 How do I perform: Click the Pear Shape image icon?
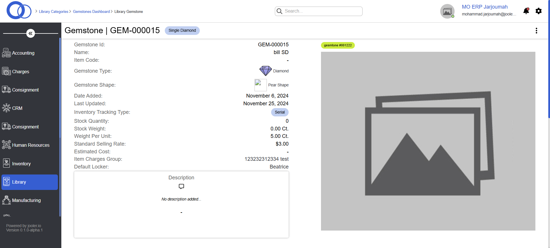[x=260, y=85]
